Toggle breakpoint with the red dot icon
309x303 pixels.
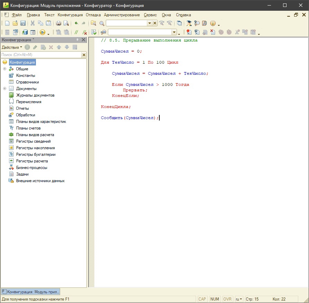point(189,32)
